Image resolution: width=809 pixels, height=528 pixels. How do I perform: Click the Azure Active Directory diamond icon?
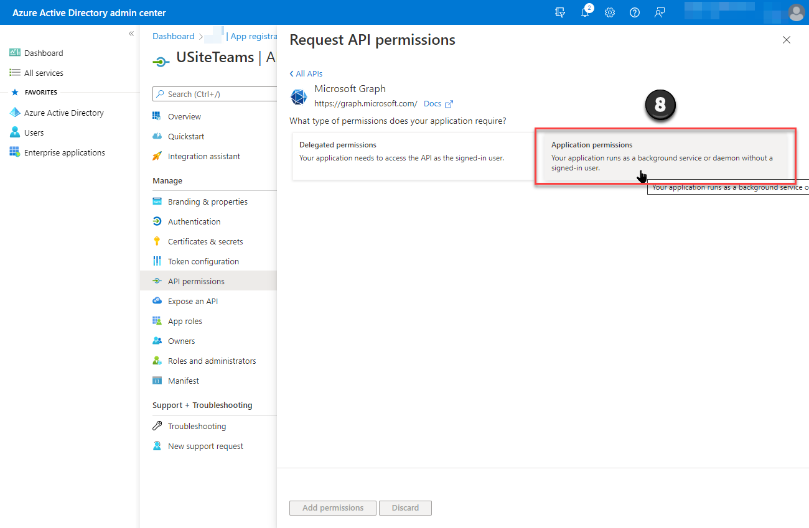pyautogui.click(x=15, y=113)
